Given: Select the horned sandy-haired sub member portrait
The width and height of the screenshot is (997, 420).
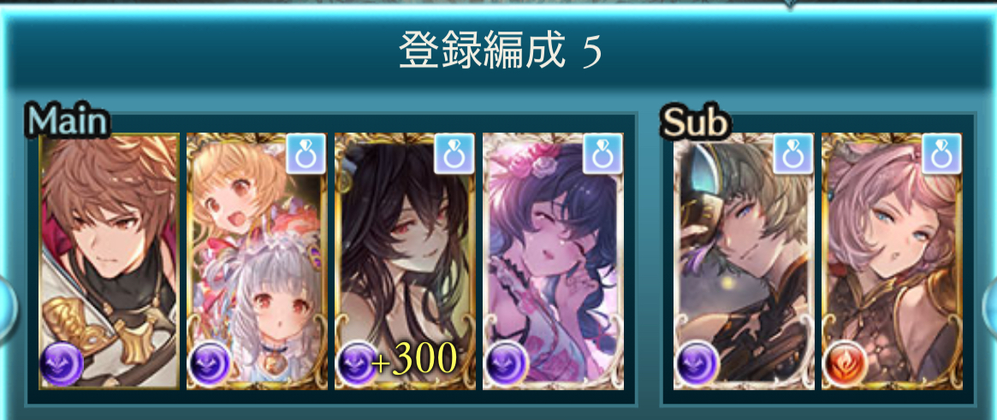Looking at the screenshot, I should (744, 261).
